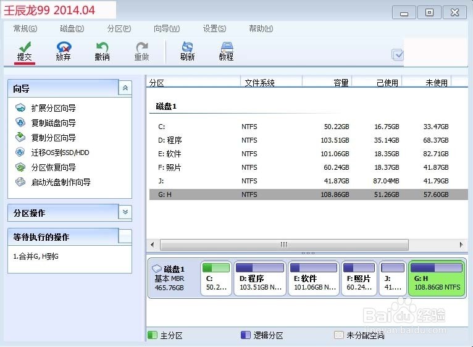Launch 复制磁盘向导 link

[53, 123]
